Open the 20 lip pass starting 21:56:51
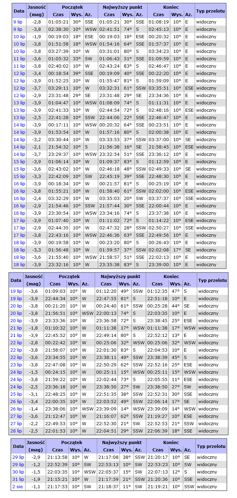Screen dimensions: 237x498 coord(16,313)
